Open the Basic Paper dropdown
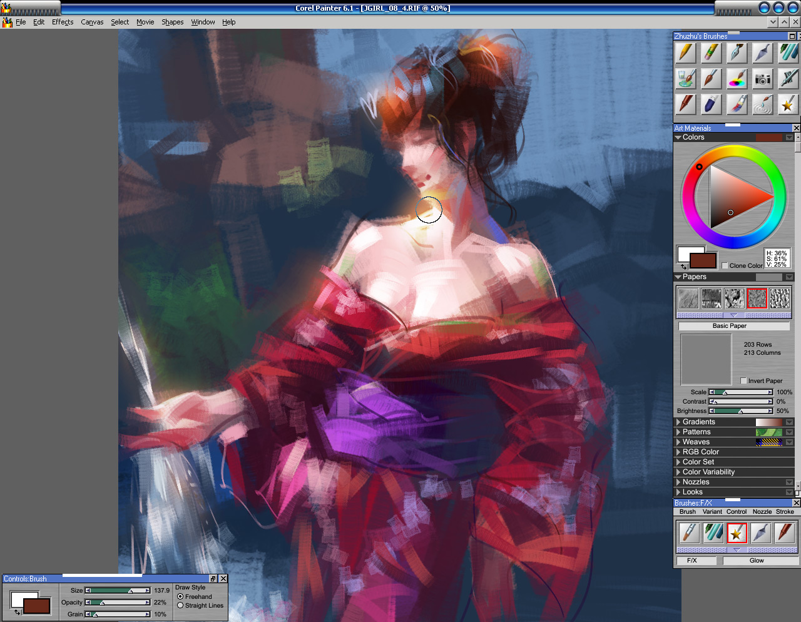The width and height of the screenshot is (801, 622). 734,326
